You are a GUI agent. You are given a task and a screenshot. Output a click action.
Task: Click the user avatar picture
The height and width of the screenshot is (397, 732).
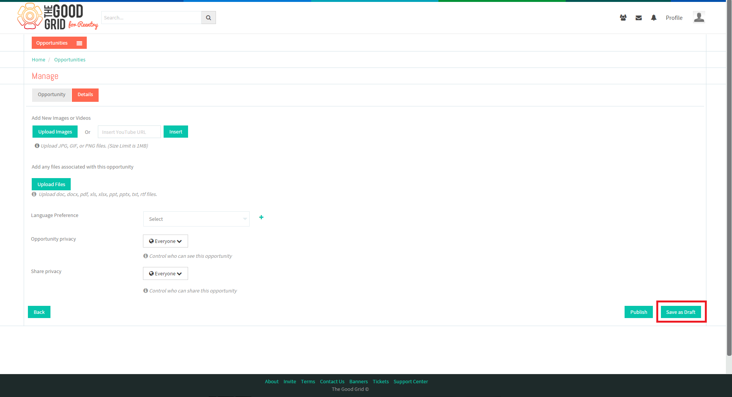(x=699, y=17)
